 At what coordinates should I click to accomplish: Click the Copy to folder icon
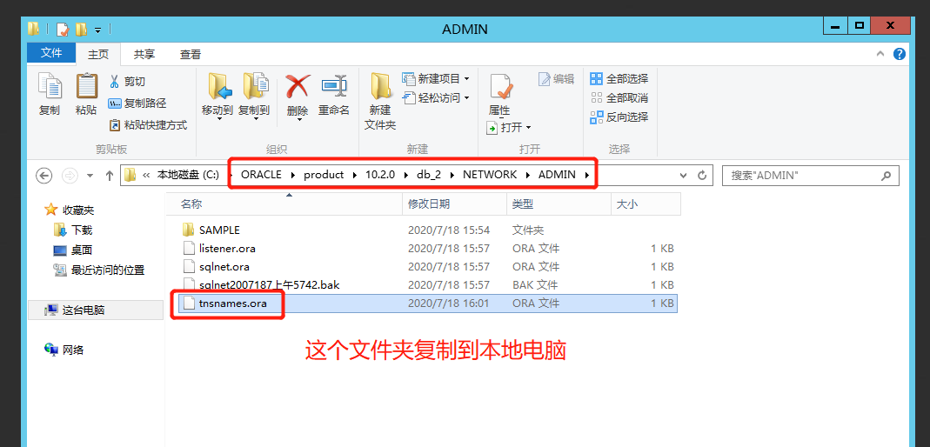[255, 87]
